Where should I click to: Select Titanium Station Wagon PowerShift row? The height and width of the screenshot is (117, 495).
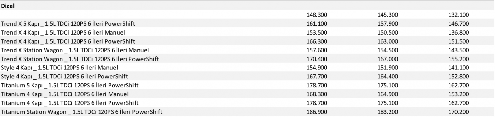tap(247, 111)
